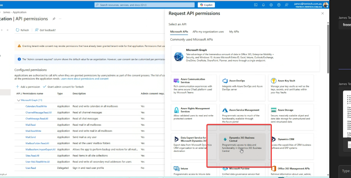This screenshot has width=351, height=178.
Task: Select the Azure DevOps icon
Action: [225, 81]
